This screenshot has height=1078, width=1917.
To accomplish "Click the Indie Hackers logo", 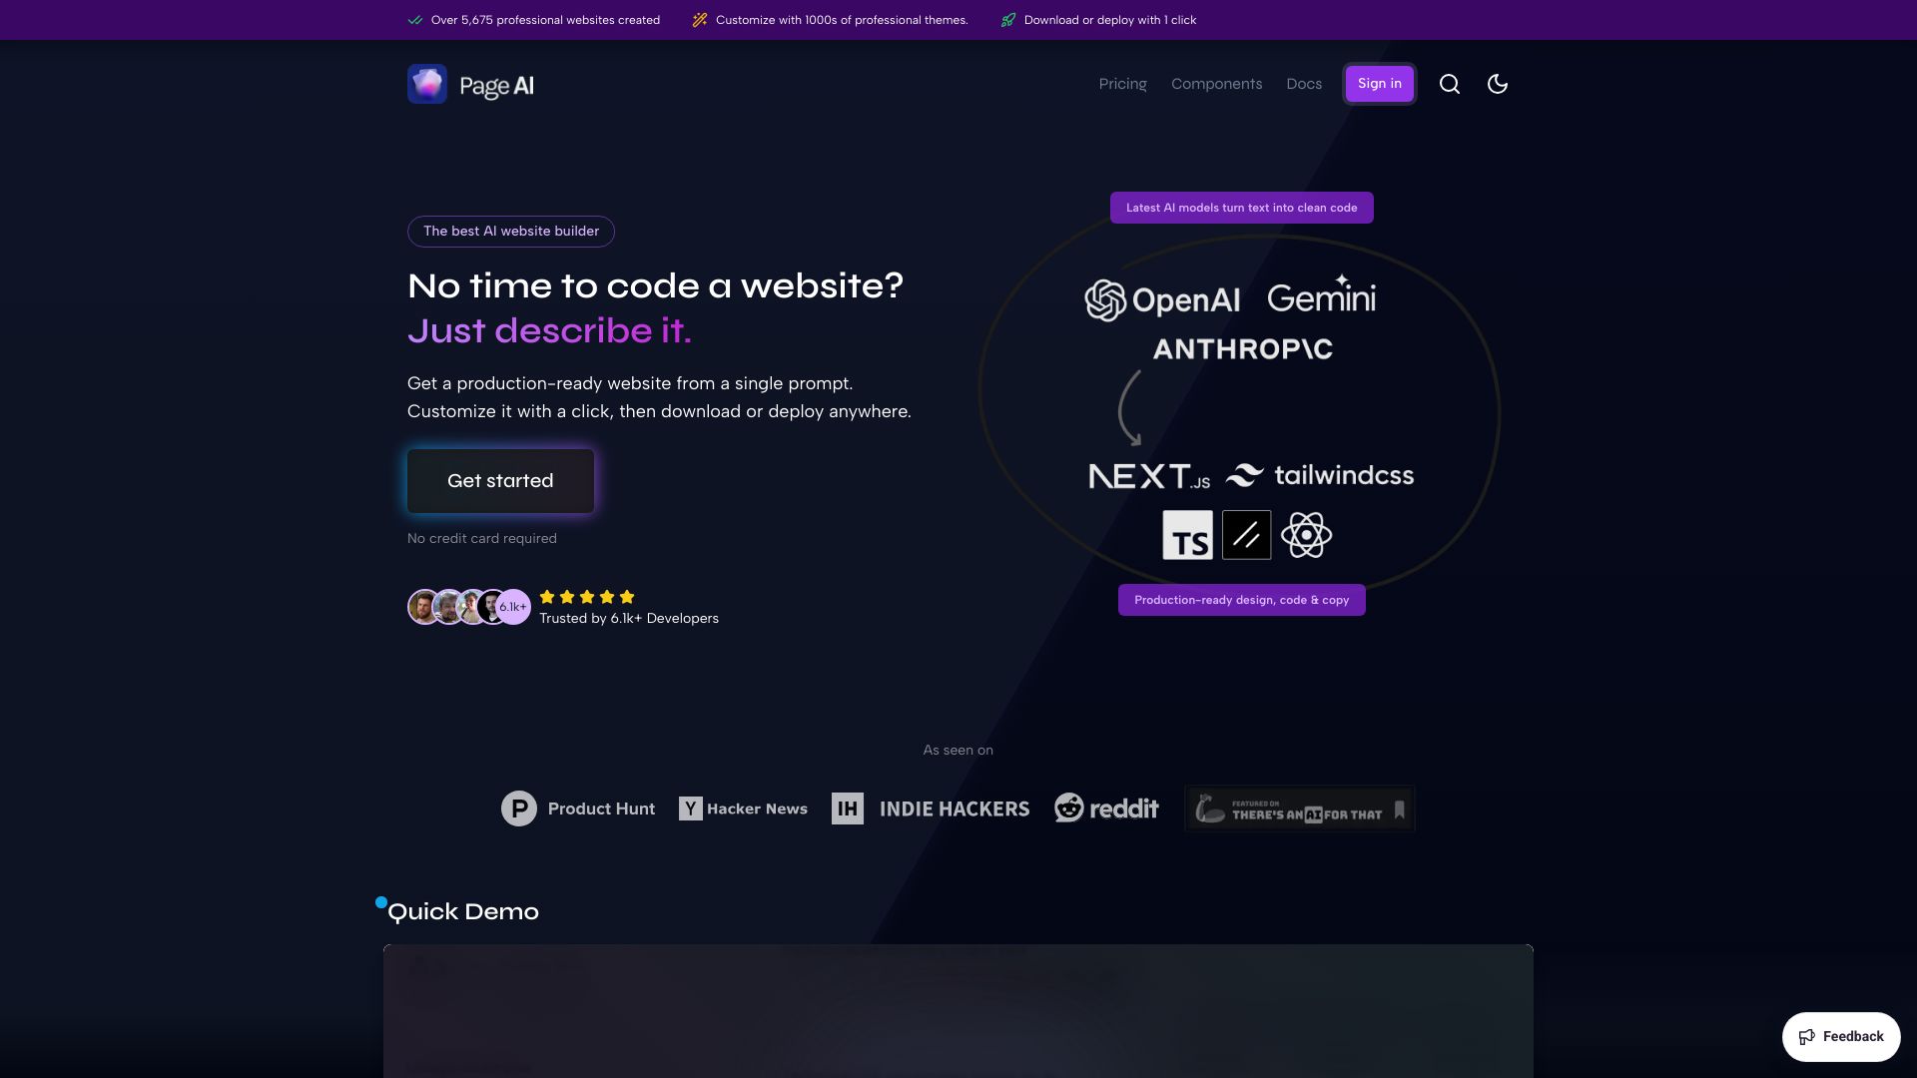I will pos(931,808).
